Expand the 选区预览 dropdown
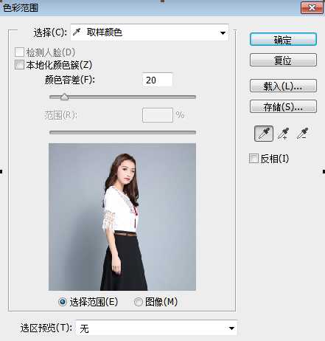 tap(156, 328)
